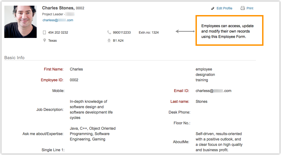Click the gray arrow pointing at the profile header
The width and height of the screenshot is (281, 155).
point(185,31)
